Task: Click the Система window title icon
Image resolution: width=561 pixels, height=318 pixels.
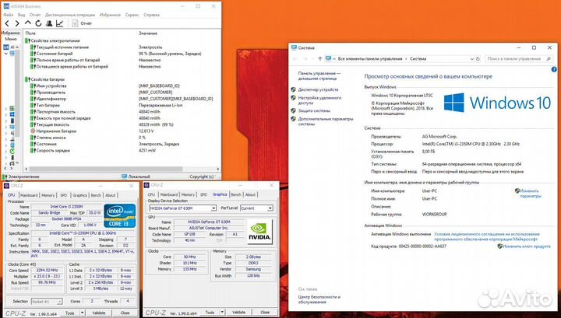Action: [294, 47]
